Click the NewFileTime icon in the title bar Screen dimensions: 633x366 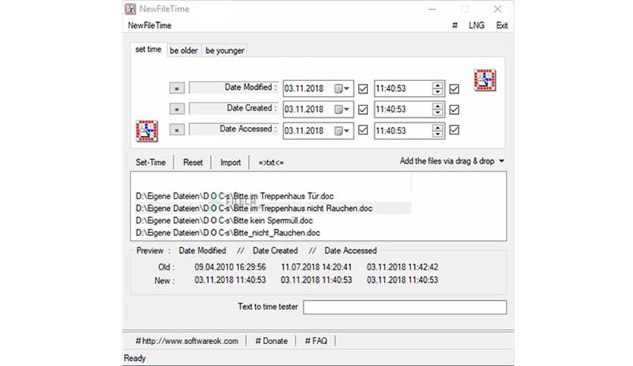click(129, 9)
